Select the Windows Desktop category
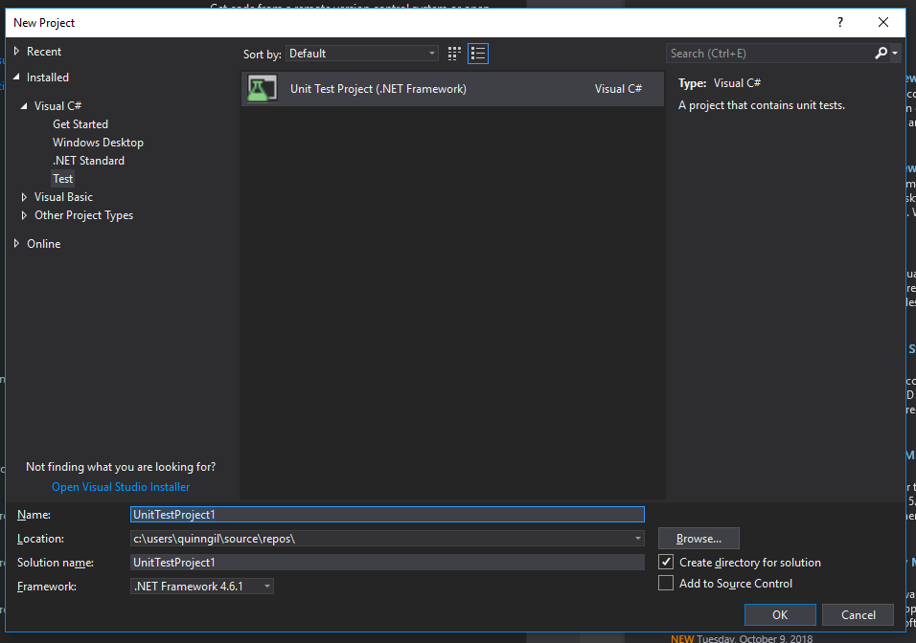Image resolution: width=916 pixels, height=643 pixels. click(x=98, y=142)
